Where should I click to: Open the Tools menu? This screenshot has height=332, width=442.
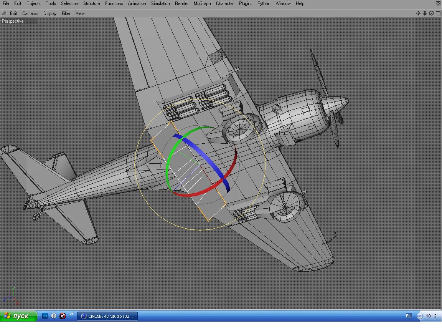click(51, 3)
